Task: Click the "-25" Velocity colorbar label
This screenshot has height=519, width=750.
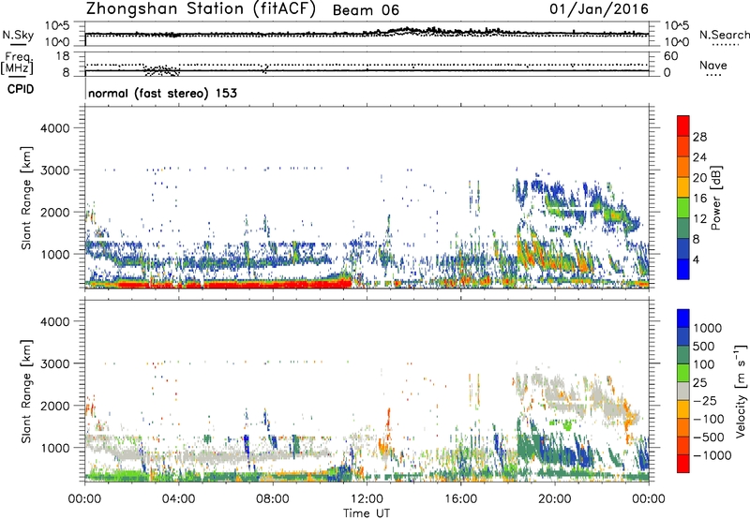Action: [705, 401]
